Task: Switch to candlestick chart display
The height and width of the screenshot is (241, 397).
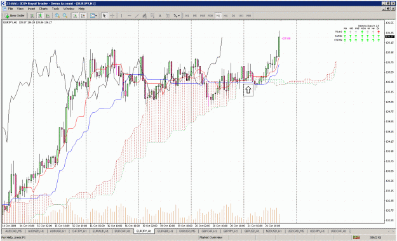Action: pyautogui.click(x=40, y=16)
